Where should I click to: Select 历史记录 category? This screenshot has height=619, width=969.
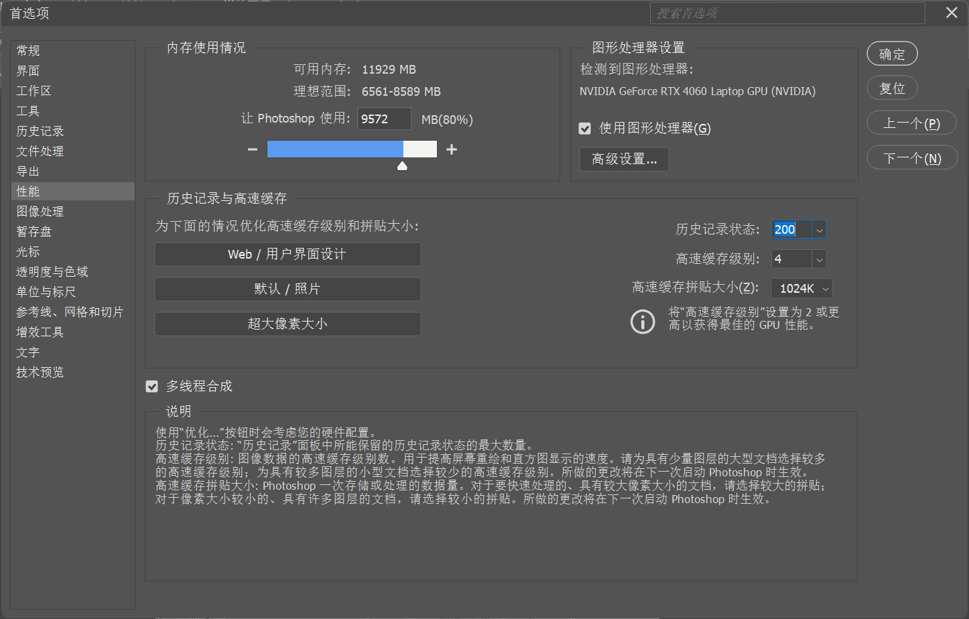coord(72,131)
